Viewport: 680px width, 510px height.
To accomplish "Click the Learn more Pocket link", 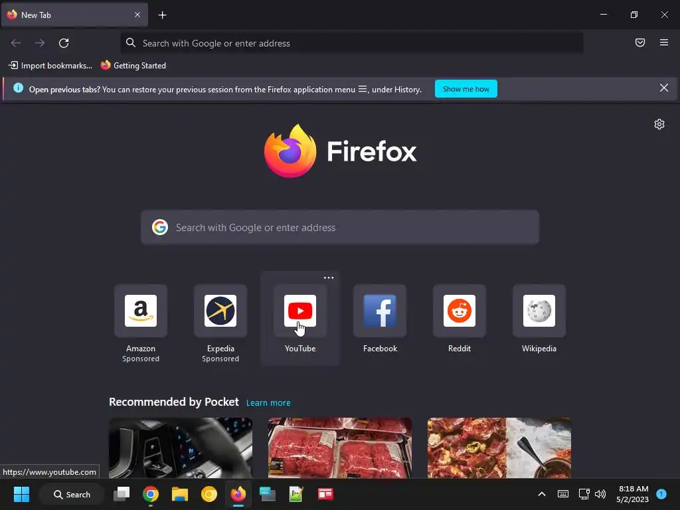I will pos(268,403).
